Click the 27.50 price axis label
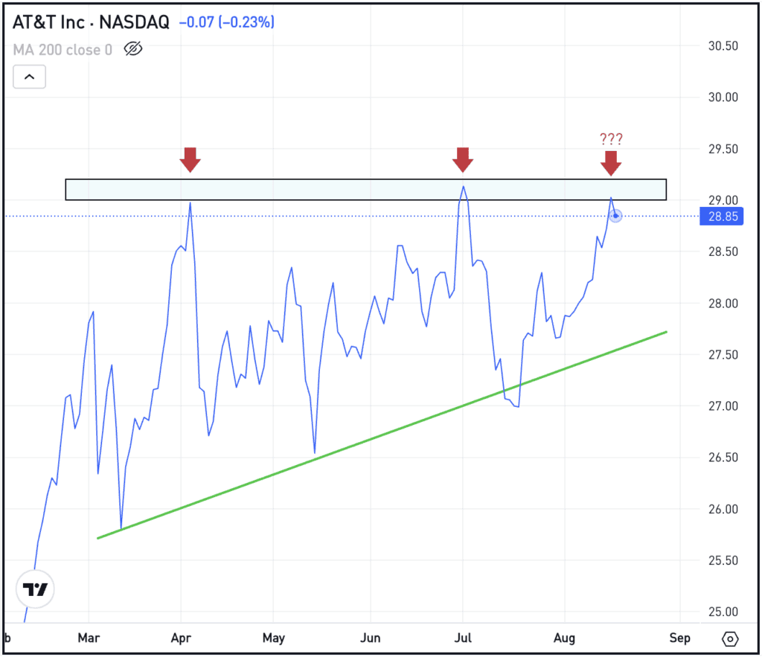This screenshot has width=762, height=657. pos(723,355)
